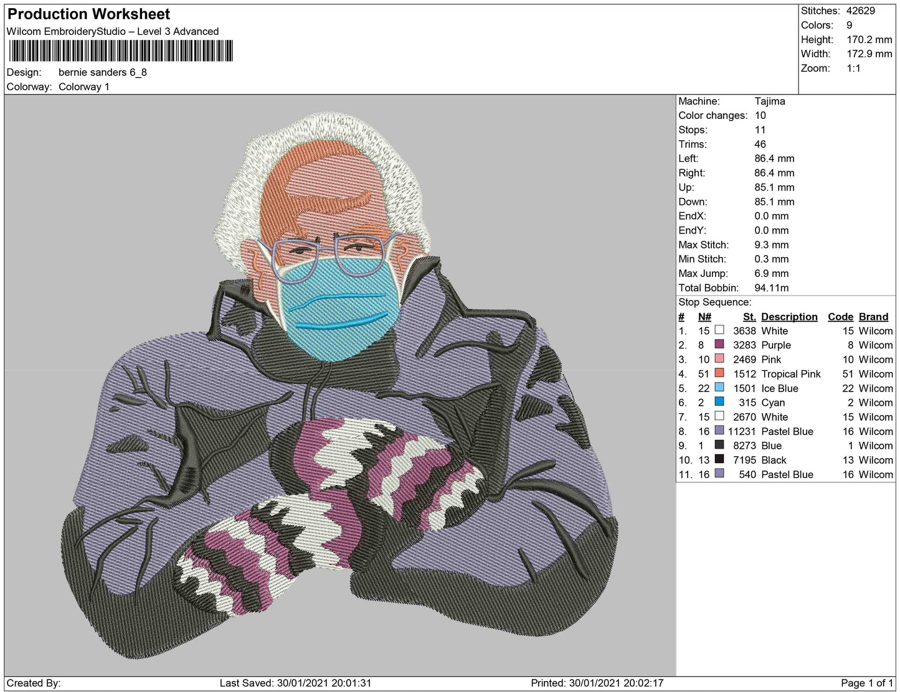Click the "Production Worksheet" title
The height and width of the screenshot is (692, 900).
pos(89,14)
